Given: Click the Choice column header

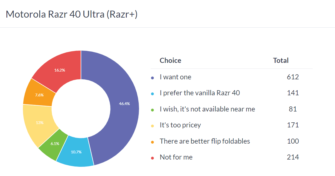Looking at the screenshot, I should coord(170,60).
